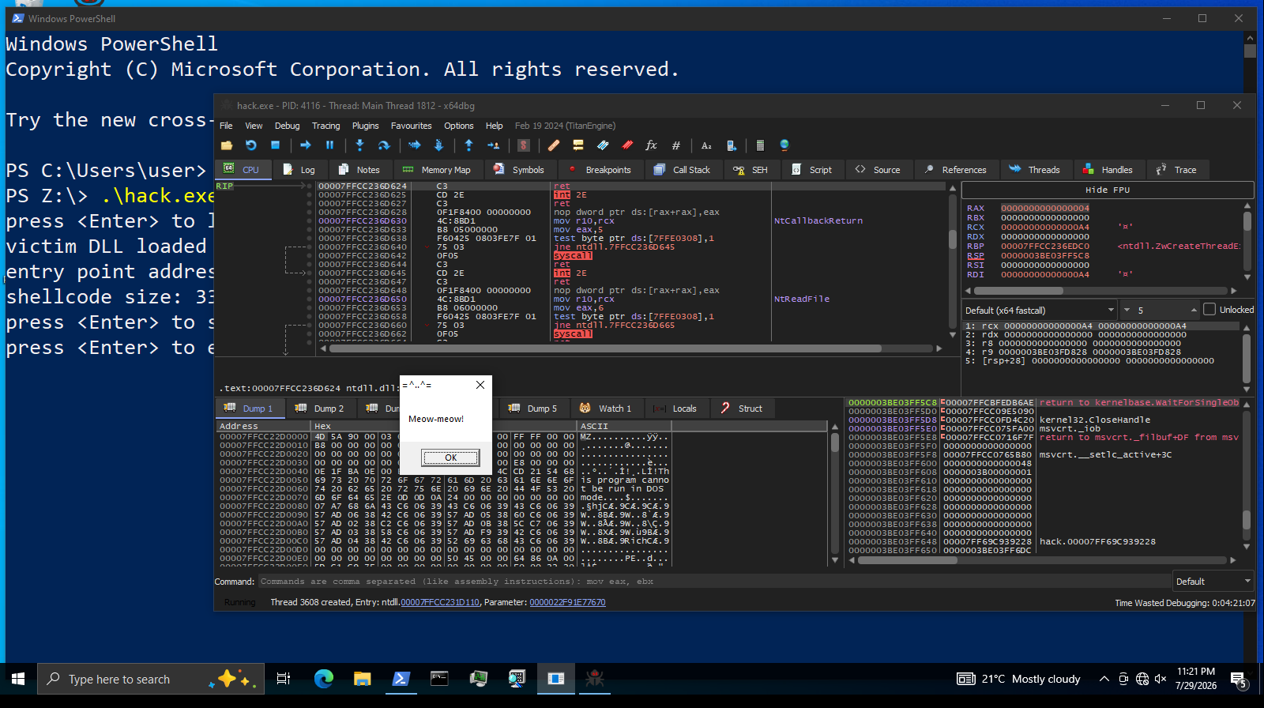Open the Help menu
The width and height of the screenshot is (1264, 708).
click(x=495, y=126)
